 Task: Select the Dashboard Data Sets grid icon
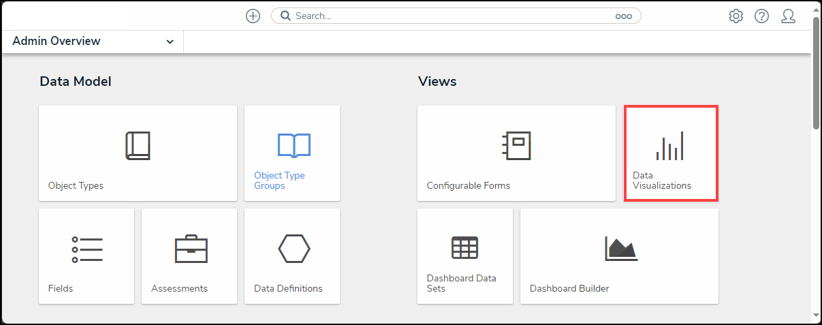(464, 248)
